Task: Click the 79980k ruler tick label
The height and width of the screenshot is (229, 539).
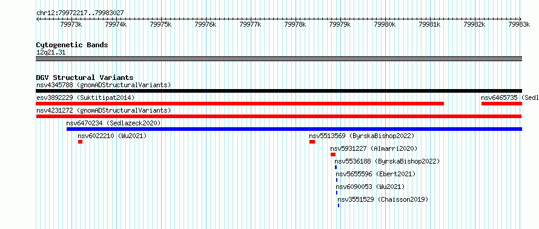Action: (x=385, y=24)
